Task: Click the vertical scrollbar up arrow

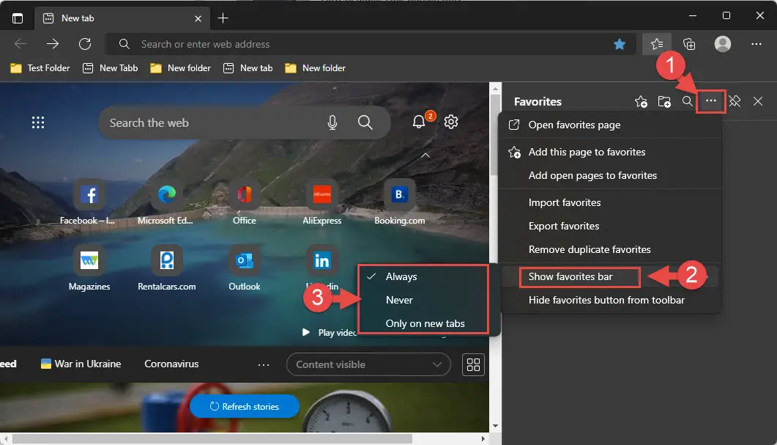Action: click(x=495, y=89)
